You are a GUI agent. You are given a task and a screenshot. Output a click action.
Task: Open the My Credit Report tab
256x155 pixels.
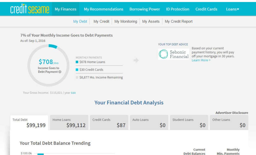pyautogui.click(x=178, y=22)
